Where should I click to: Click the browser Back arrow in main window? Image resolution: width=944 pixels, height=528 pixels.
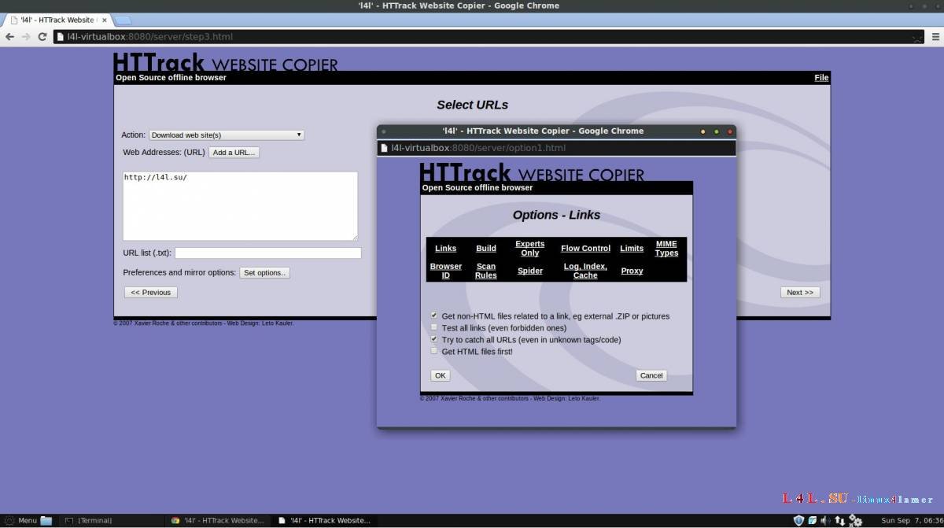[9, 37]
